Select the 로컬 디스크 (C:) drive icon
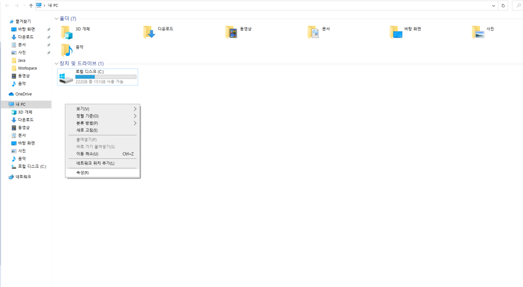The image size is (523, 287). tap(66, 78)
